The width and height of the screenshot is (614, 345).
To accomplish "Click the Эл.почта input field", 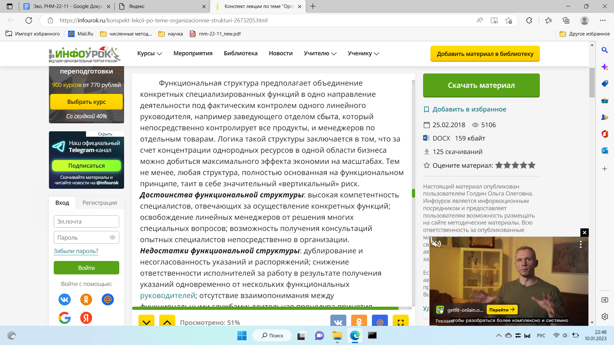I will pos(86,221).
